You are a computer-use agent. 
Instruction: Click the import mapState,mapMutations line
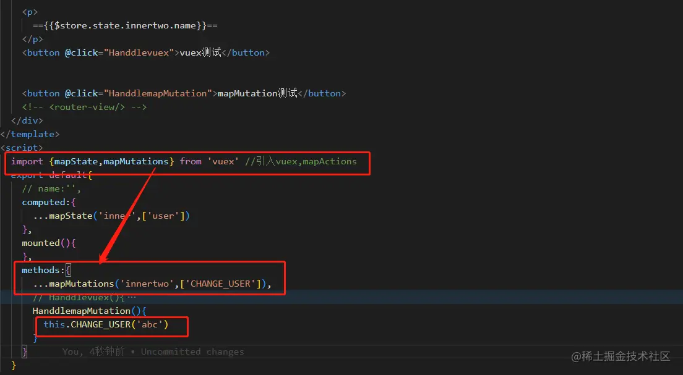click(184, 161)
